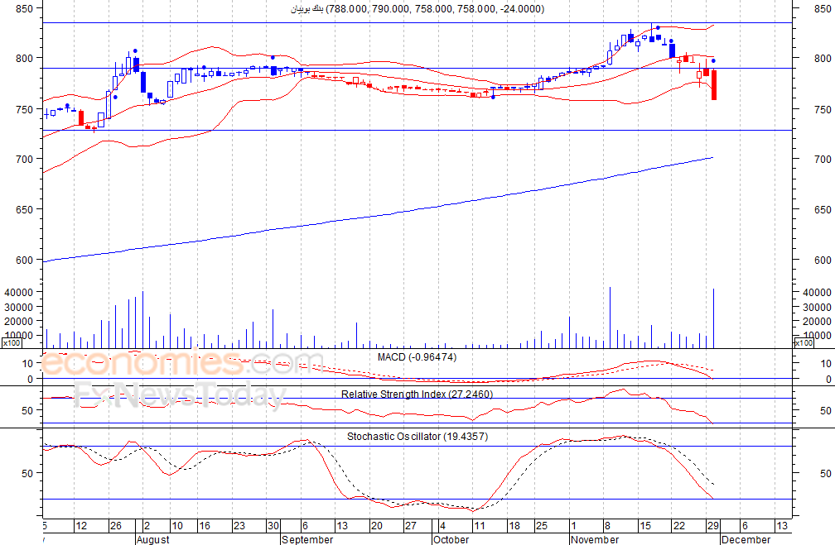The height and width of the screenshot is (545, 835).
Task: Click the date label 10 on time axis
Action: [x=176, y=526]
